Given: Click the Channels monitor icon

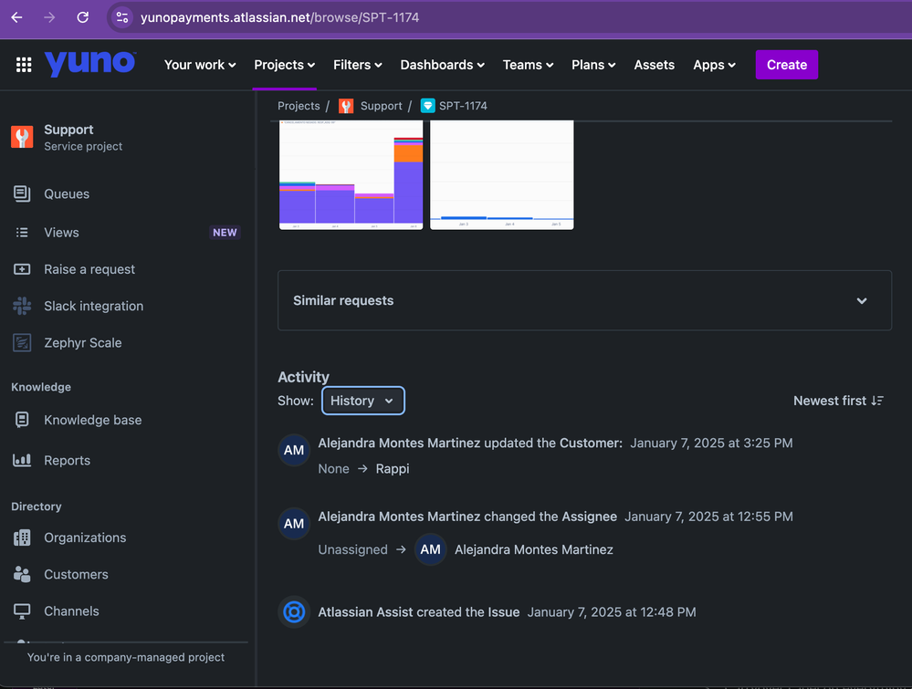Looking at the screenshot, I should coord(22,611).
